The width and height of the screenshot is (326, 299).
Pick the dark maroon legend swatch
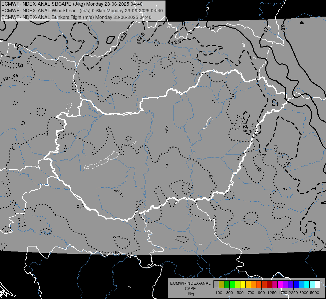pyautogui.click(x=269, y=284)
